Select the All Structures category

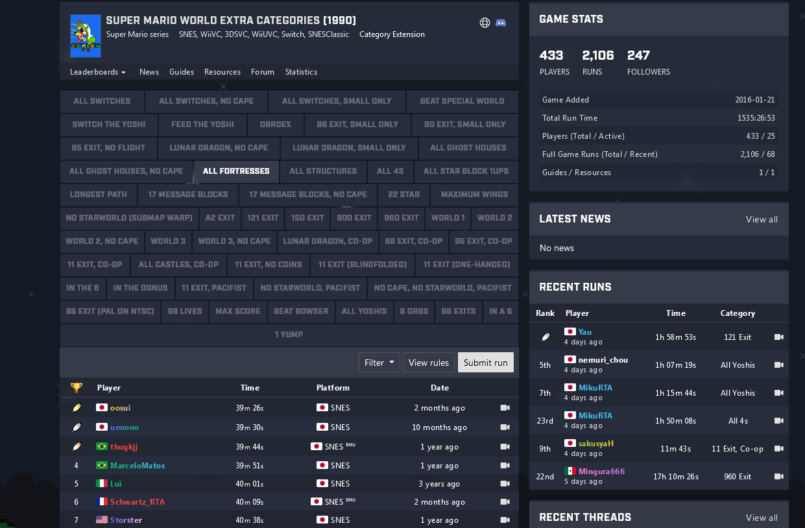click(323, 171)
